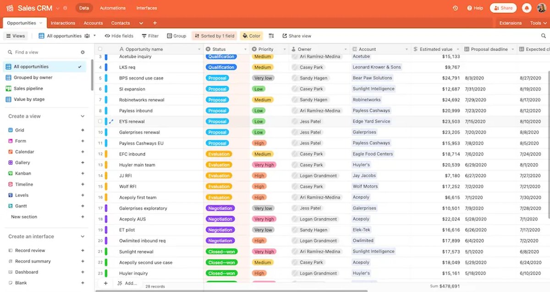The image size is (550, 292).
Task: Add new record plus at bottom
Action: click(x=106, y=283)
